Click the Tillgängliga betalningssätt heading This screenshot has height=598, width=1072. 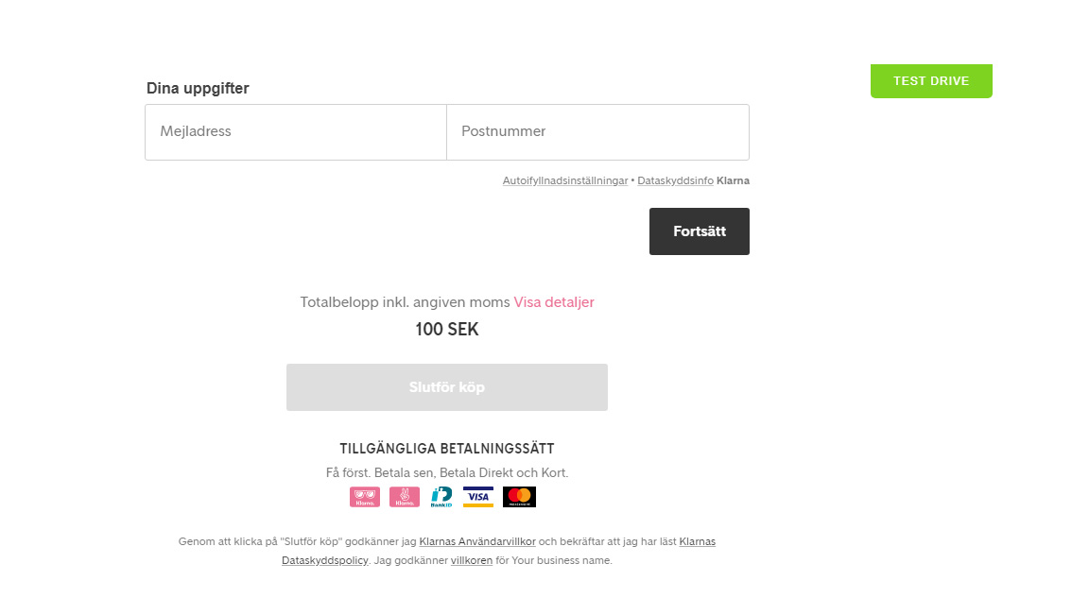coord(447,449)
